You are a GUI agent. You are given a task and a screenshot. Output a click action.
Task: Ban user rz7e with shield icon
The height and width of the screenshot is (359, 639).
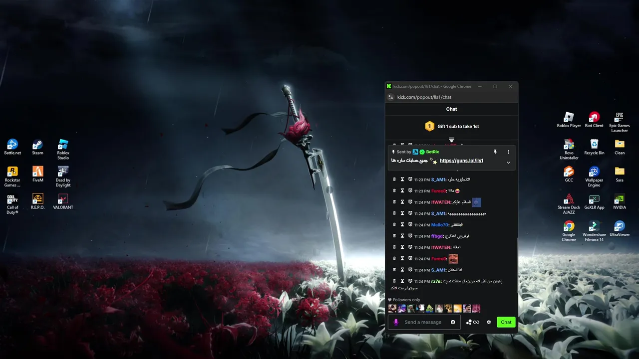[410, 281]
